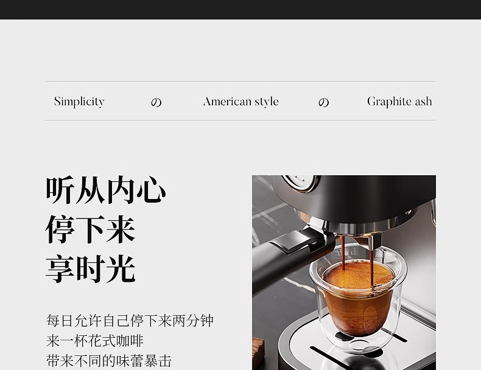This screenshot has height=370, width=481.
Task: Select the text "每日允许自己停下来两分钟"
Action: (130, 321)
